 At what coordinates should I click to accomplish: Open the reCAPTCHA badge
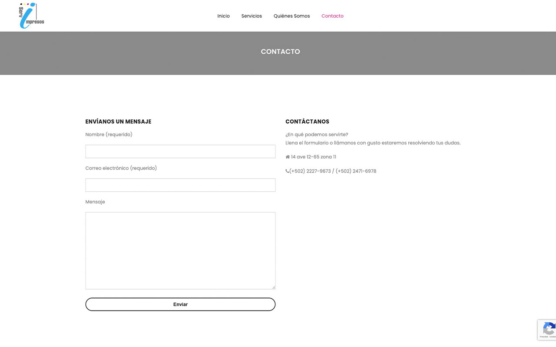(547, 330)
